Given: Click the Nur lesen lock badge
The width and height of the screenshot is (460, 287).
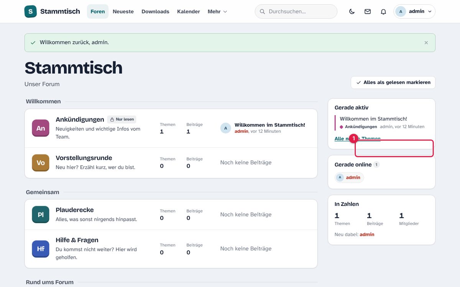Looking at the screenshot, I should 122,119.
